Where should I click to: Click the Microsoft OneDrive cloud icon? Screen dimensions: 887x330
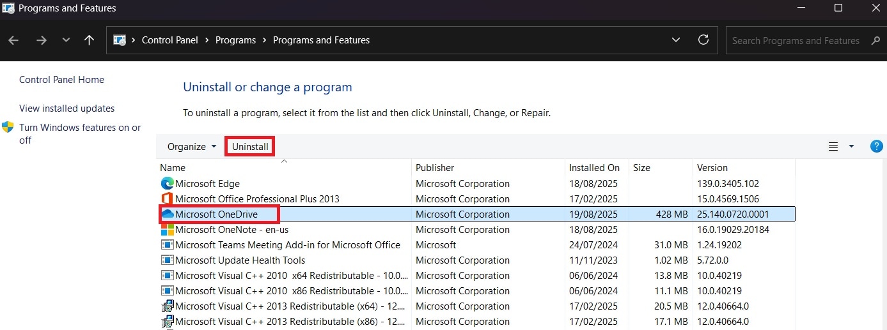point(168,214)
